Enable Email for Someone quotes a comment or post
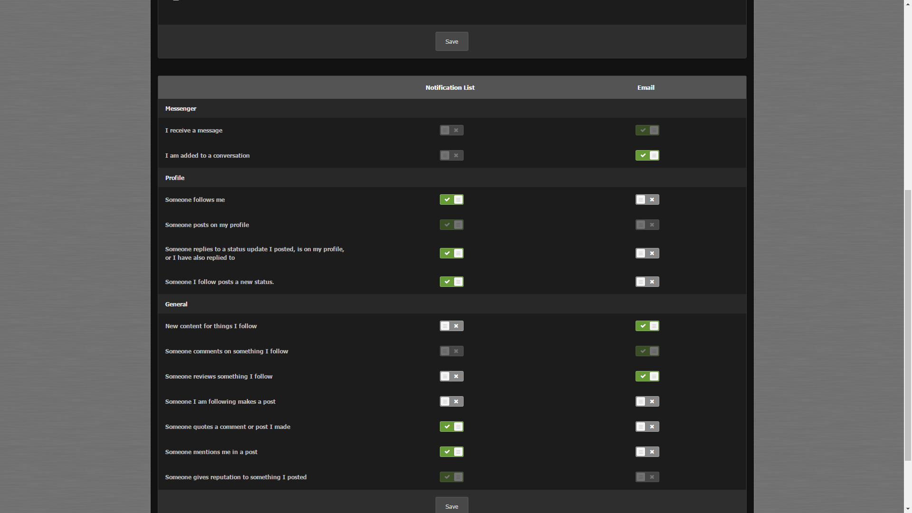The height and width of the screenshot is (513, 912). tap(647, 427)
